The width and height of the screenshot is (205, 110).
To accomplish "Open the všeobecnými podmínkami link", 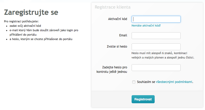I will click(x=174, y=82).
